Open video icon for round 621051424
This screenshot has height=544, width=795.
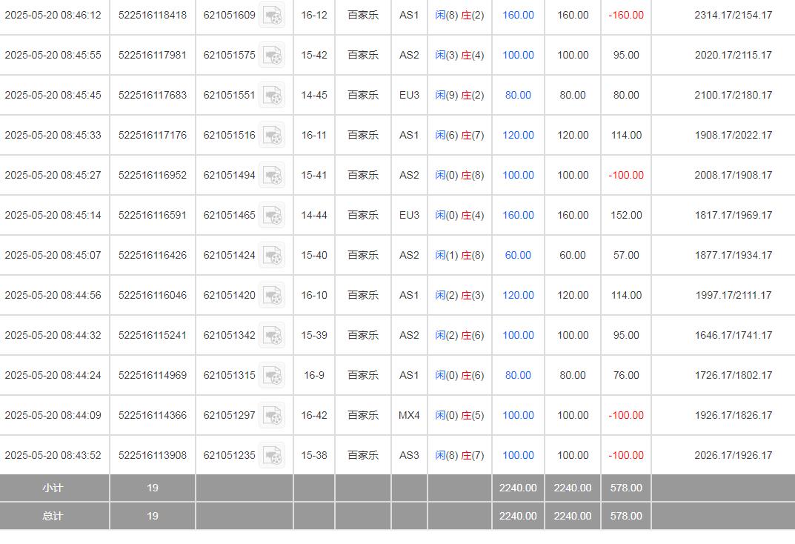tap(272, 255)
